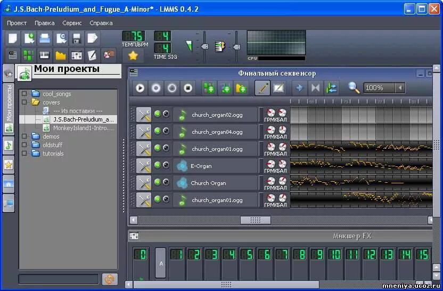Viewport: 443px width, 291px height.
Task: Click the recently opened projects icon
Action: tap(61, 38)
